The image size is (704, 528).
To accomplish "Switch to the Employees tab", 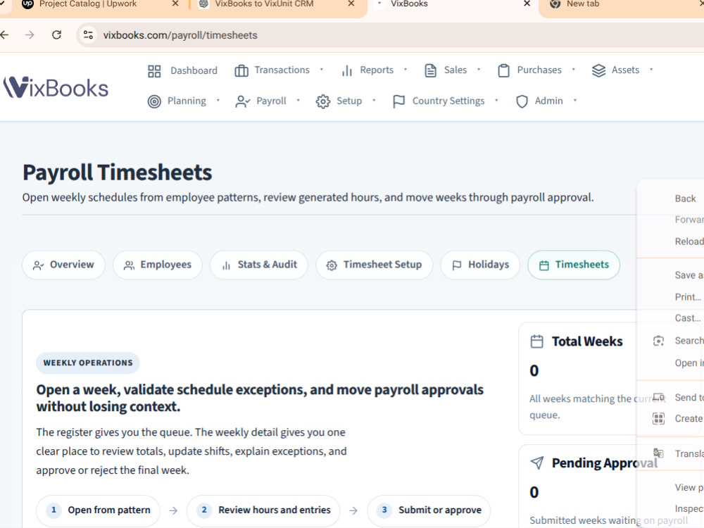I will (x=158, y=265).
